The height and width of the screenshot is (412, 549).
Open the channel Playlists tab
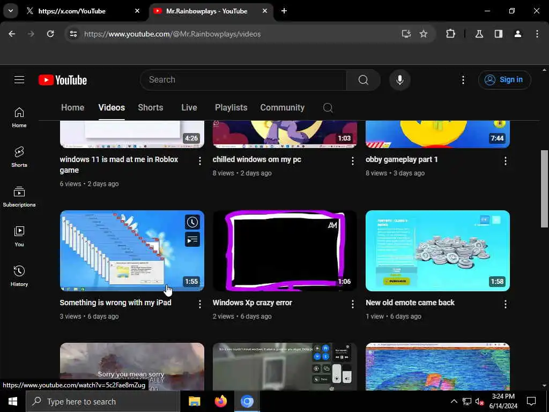[231, 107]
